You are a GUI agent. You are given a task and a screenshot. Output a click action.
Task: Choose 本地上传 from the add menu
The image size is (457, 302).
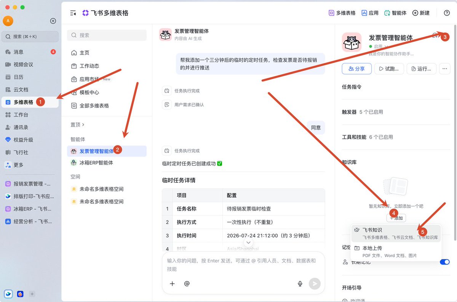coord(396,251)
